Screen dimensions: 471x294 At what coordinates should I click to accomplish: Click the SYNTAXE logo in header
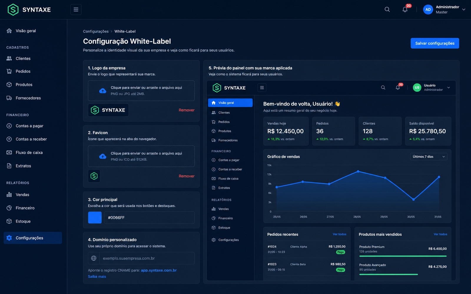tap(29, 10)
